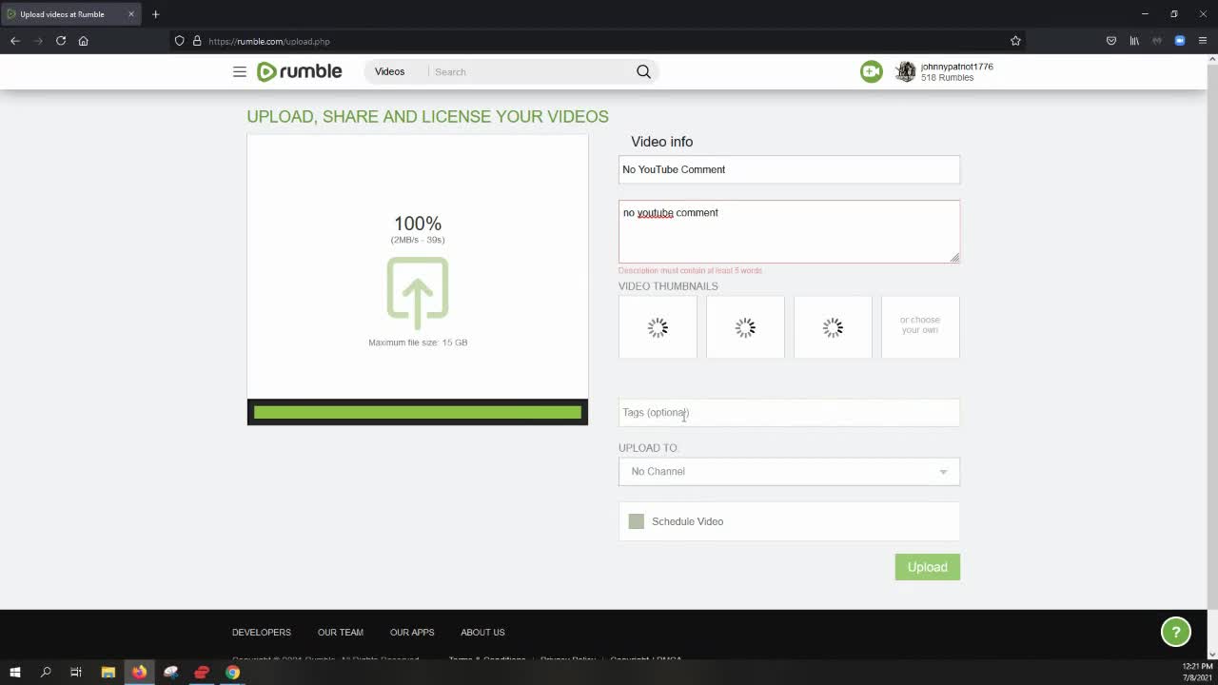Switch to Firefox on the taskbar
1218x685 pixels.
140,672
